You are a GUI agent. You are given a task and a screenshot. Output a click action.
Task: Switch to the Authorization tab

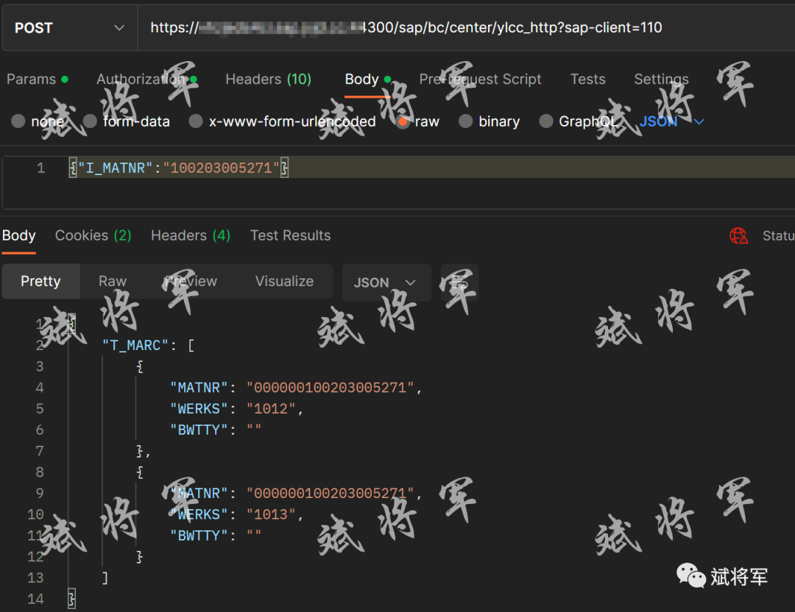146,79
